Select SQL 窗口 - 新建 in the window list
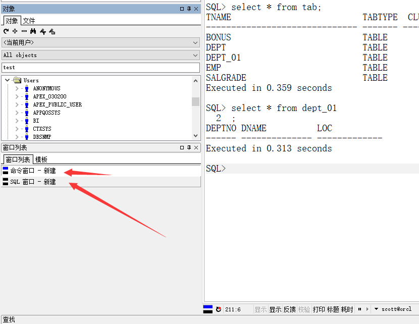419x324 pixels. [33, 182]
